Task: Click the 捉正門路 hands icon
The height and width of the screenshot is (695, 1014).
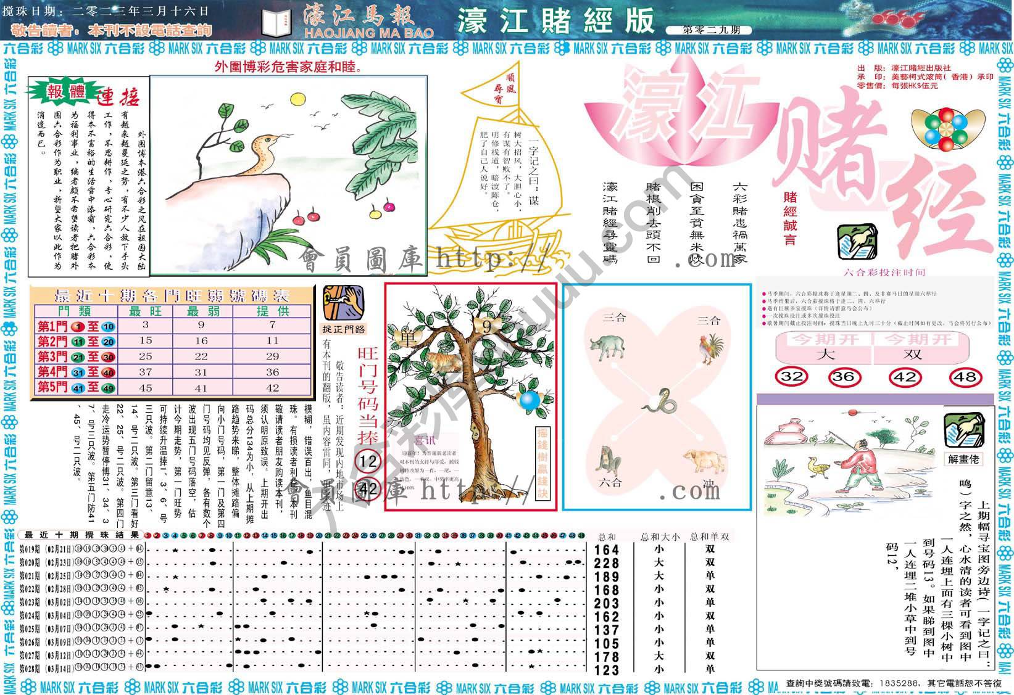Action: pos(343,303)
